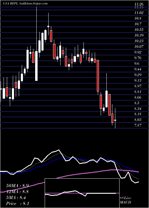Screen dimensions: 149x208
Task: Click the '5MA : 8.4' indicator text
Action: click(16, 198)
